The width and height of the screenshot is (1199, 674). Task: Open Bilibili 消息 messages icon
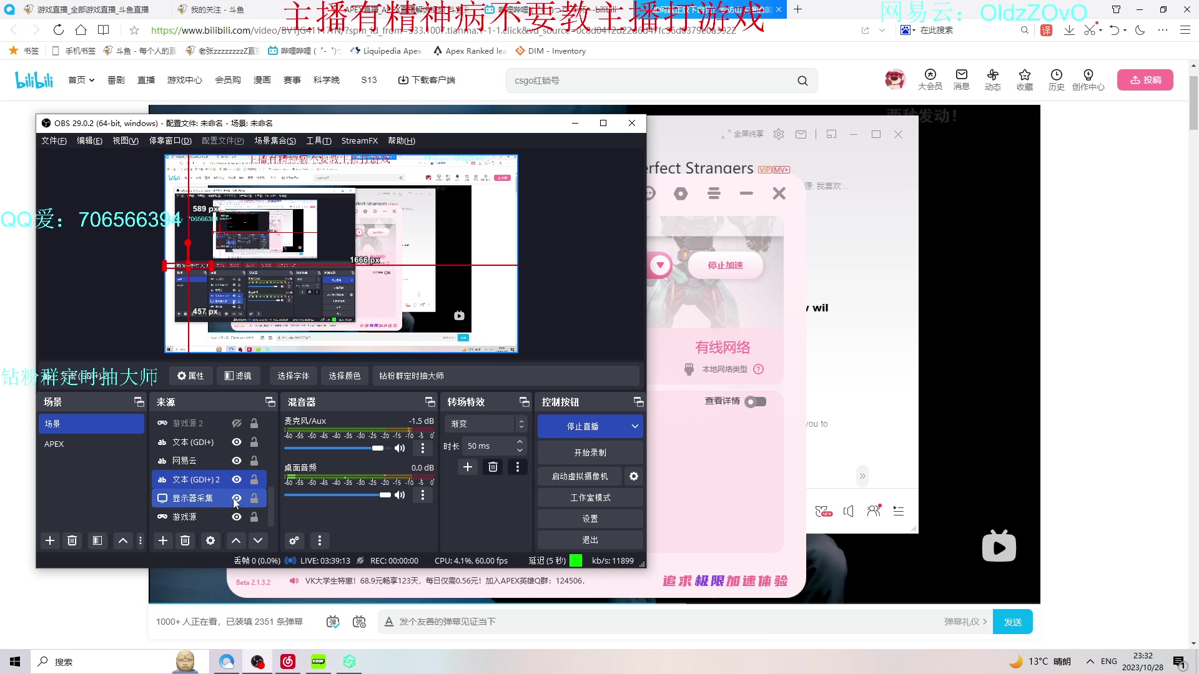coord(962,80)
